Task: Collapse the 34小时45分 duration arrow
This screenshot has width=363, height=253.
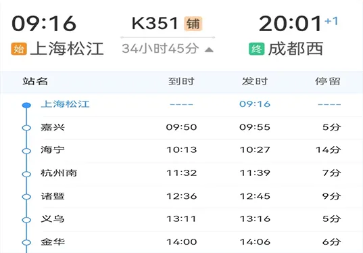Action: click(x=209, y=49)
